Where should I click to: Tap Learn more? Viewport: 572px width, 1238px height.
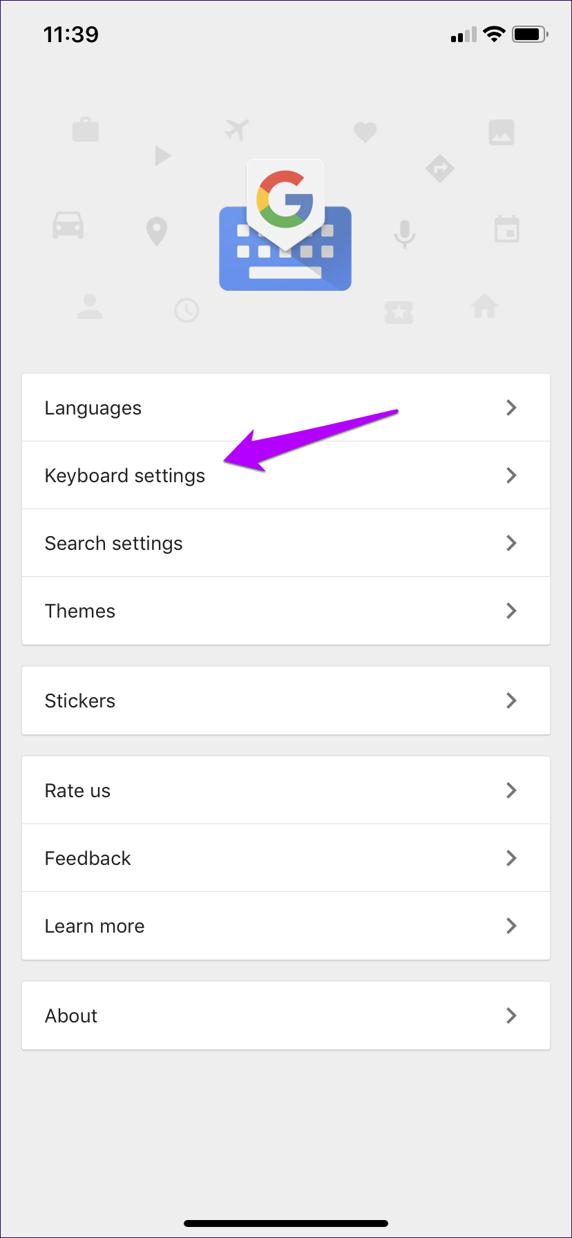(x=95, y=926)
